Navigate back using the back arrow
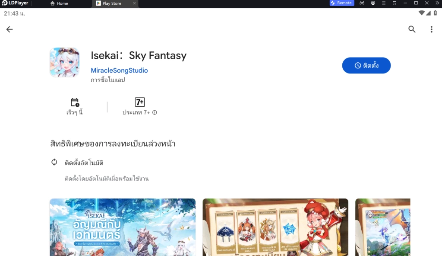This screenshot has height=256, width=442. pyautogui.click(x=9, y=29)
